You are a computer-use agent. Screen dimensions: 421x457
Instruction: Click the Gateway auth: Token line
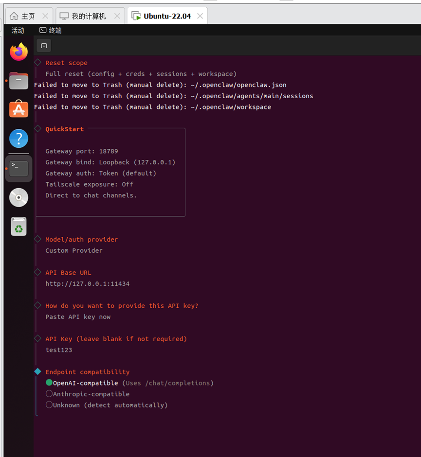click(x=101, y=174)
